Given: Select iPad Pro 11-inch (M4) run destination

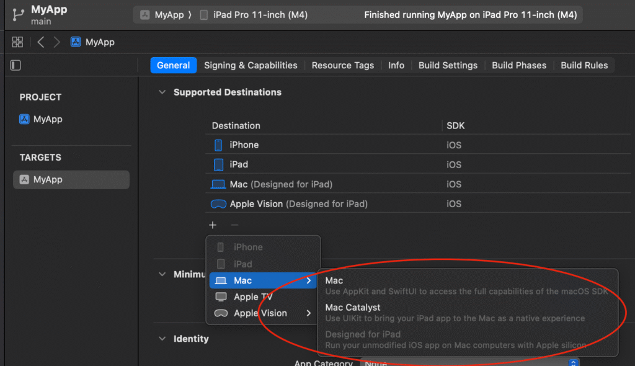Looking at the screenshot, I should pos(260,15).
